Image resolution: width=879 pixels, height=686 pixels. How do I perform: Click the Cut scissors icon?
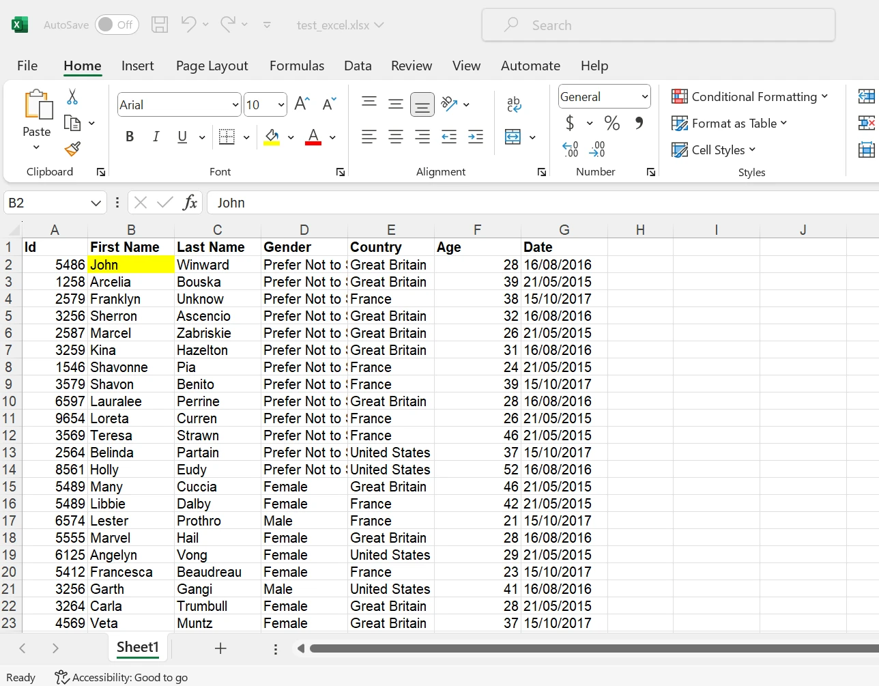tap(72, 97)
